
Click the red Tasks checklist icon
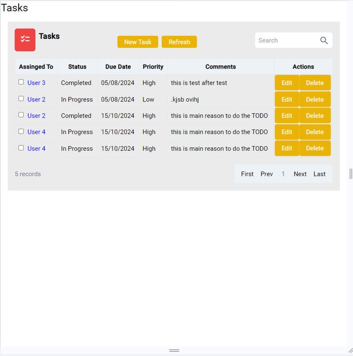[x=25, y=40]
